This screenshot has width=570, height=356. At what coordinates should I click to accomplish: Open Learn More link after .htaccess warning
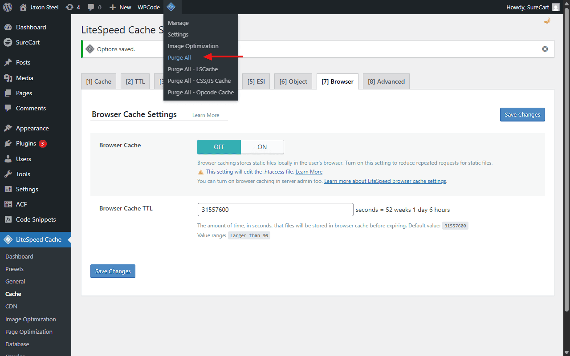click(309, 172)
